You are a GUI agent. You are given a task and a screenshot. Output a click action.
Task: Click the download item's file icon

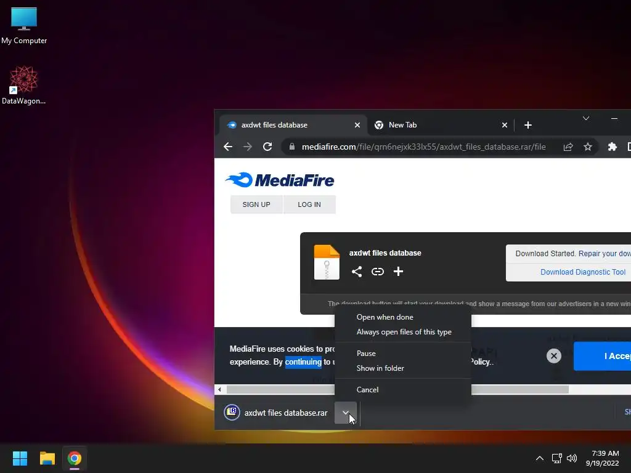232,412
